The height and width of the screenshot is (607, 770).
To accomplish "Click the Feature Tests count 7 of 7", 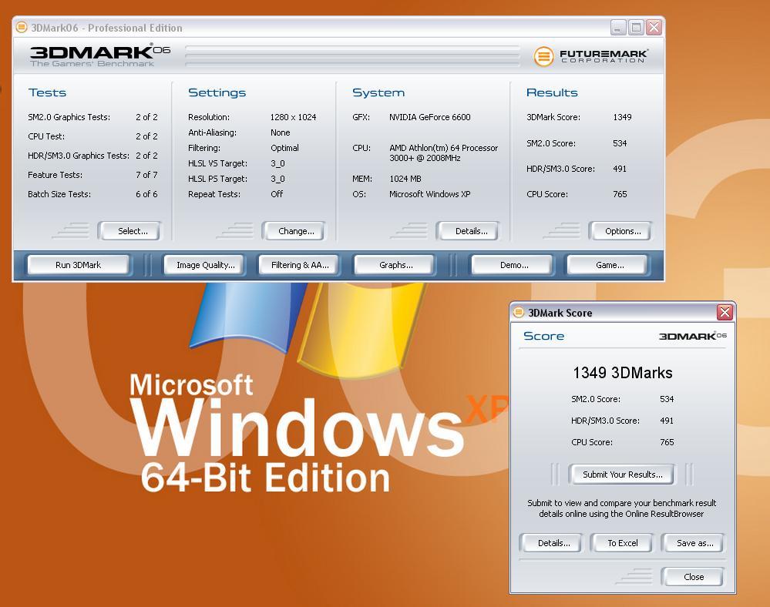I will click(146, 175).
